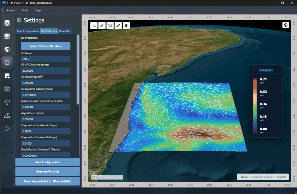The height and width of the screenshot is (194, 297).
Task: Click the Settings panel title
Action: click(34, 20)
